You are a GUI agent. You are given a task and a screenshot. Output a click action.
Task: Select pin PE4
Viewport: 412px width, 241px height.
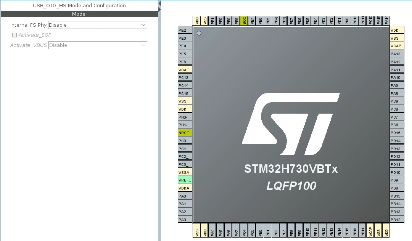coord(185,46)
